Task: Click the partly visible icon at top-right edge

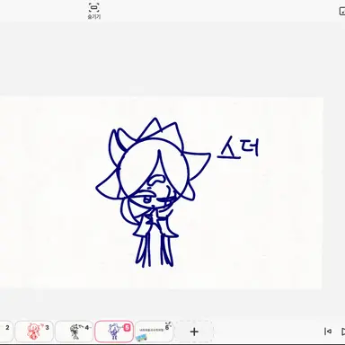Action: tap(342, 12)
